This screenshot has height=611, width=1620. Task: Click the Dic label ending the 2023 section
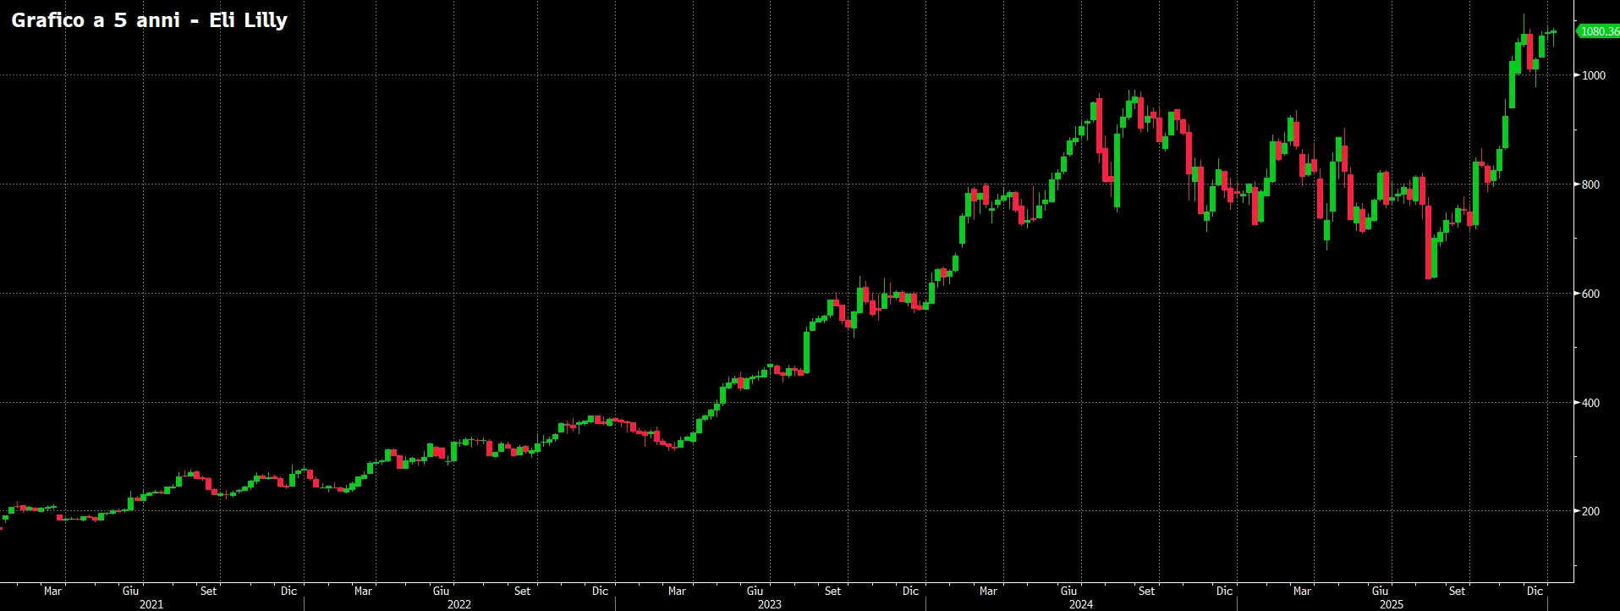pyautogui.click(x=910, y=591)
